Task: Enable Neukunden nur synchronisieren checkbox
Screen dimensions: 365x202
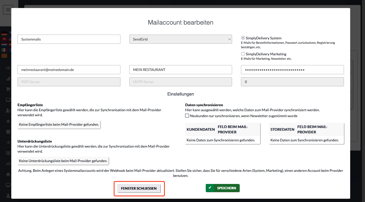Action: pos(187,116)
